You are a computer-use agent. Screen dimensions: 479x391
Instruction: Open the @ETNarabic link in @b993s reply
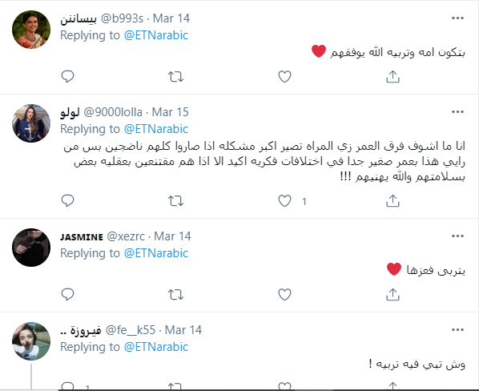click(x=156, y=35)
